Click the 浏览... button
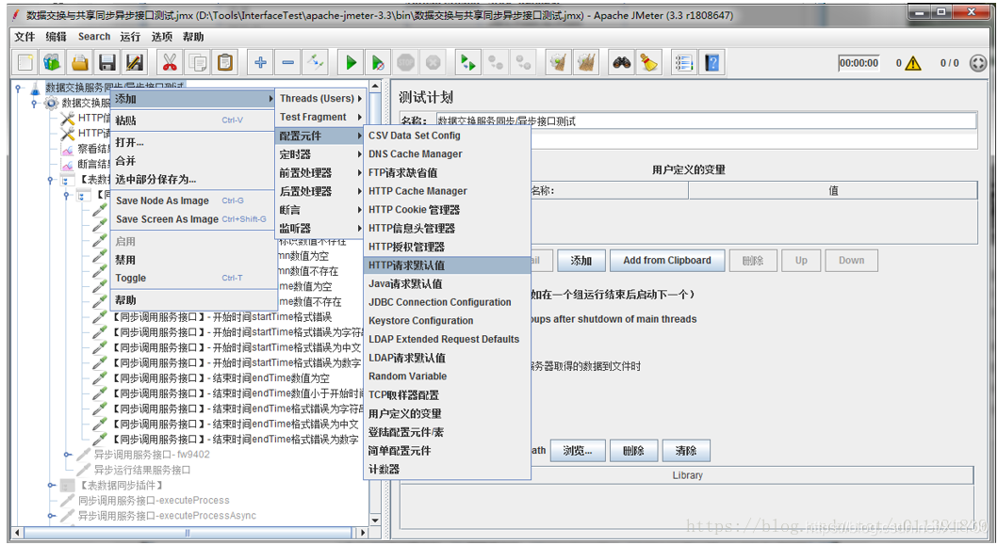 pyautogui.click(x=578, y=451)
